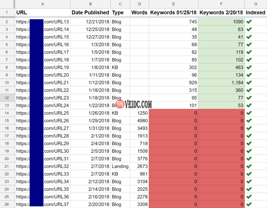Select column B header
Image resolution: width=267 pixels, height=208 pixels.
[x=91, y=4]
